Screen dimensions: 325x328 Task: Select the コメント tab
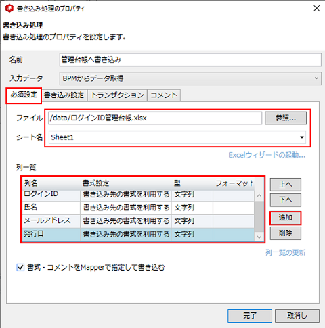coord(164,95)
